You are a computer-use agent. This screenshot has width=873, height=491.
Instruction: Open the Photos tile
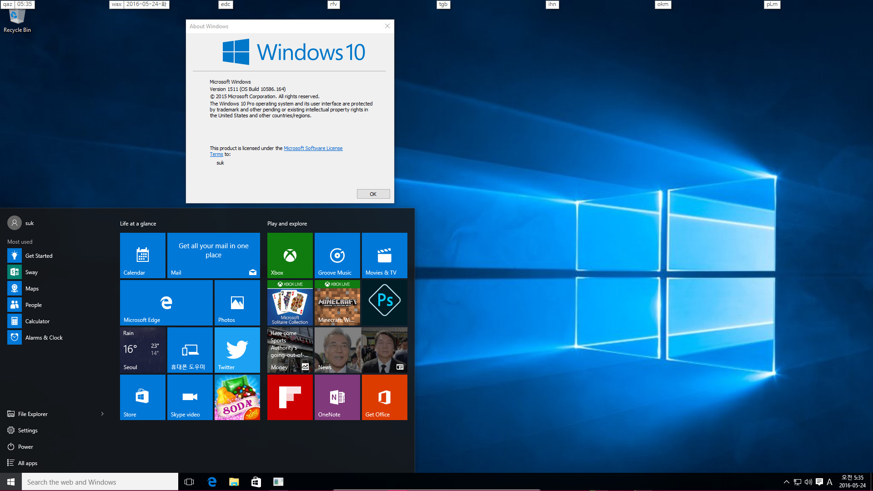(237, 303)
